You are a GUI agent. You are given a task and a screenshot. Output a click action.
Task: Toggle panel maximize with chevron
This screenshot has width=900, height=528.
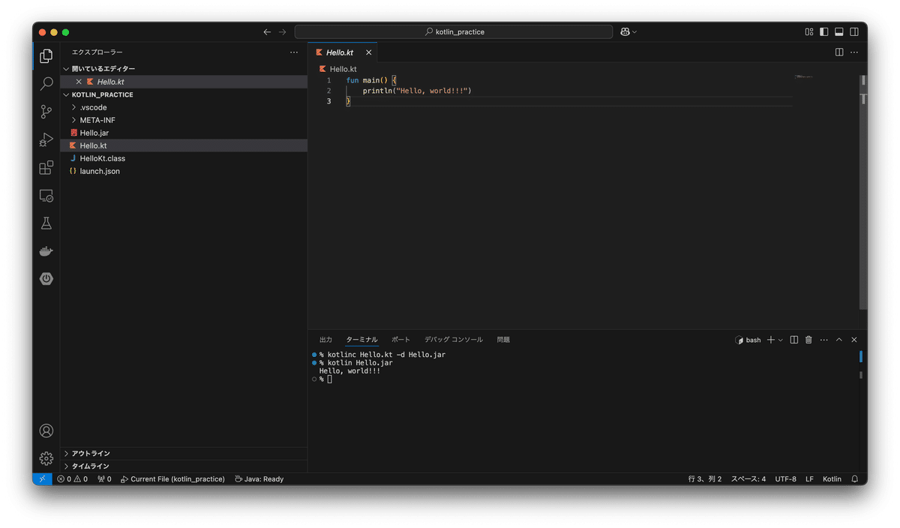click(x=838, y=339)
